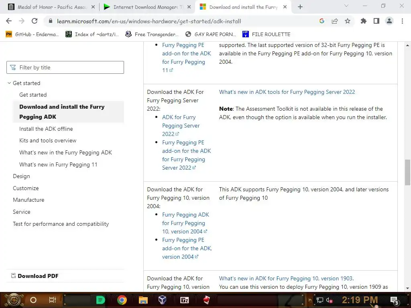The height and width of the screenshot is (308, 411).
Task: Open Kits and tools overview
Action: [x=48, y=141]
